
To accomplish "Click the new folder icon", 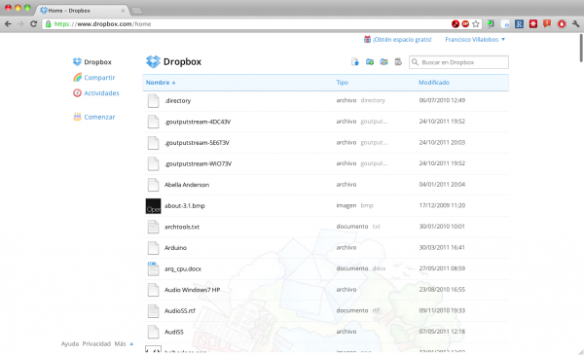I will (x=370, y=62).
